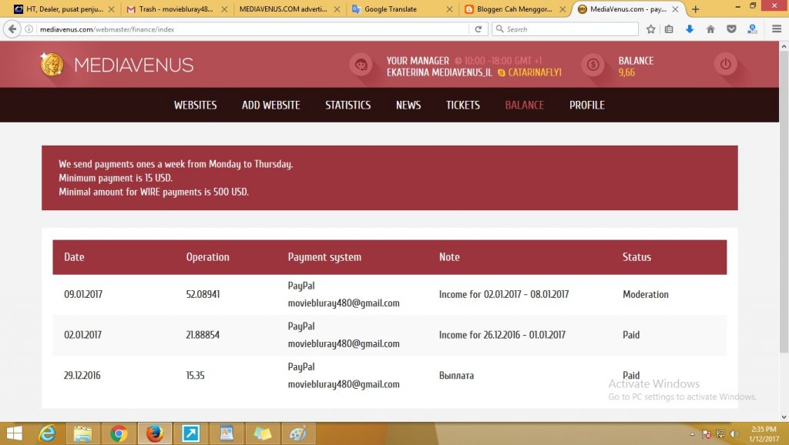Click the amount 52.08941

[x=203, y=295]
